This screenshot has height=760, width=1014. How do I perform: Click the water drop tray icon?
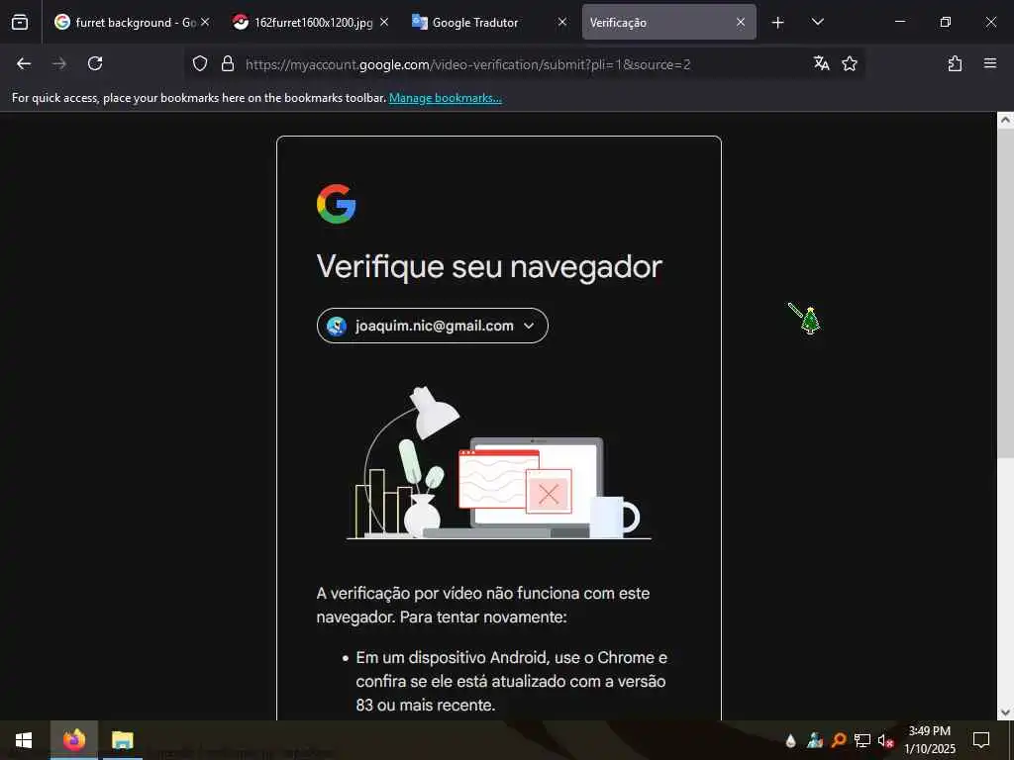(x=790, y=740)
